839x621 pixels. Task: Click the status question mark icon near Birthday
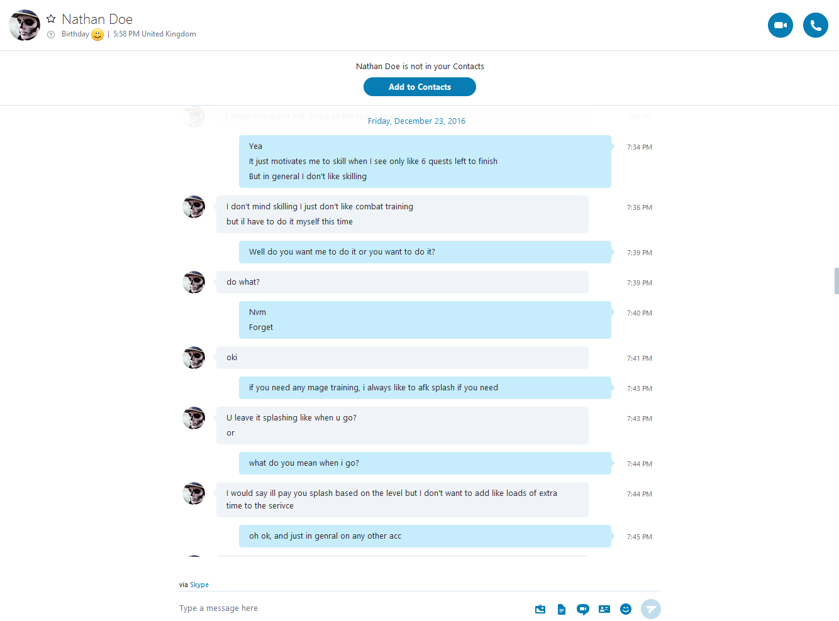tap(51, 35)
